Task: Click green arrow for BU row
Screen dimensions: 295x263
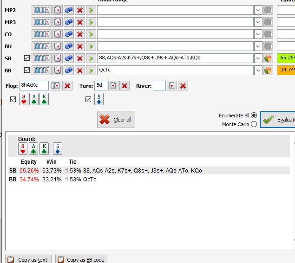Action: click(91, 46)
